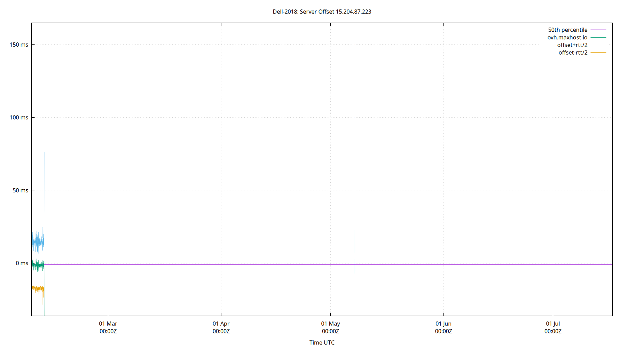
Task: Toggle the 50th percentile legend entry
Action: tap(568, 30)
